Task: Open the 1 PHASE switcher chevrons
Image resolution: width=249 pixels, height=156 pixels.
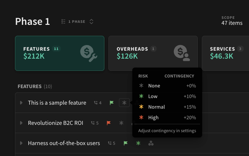Action: pos(91,22)
